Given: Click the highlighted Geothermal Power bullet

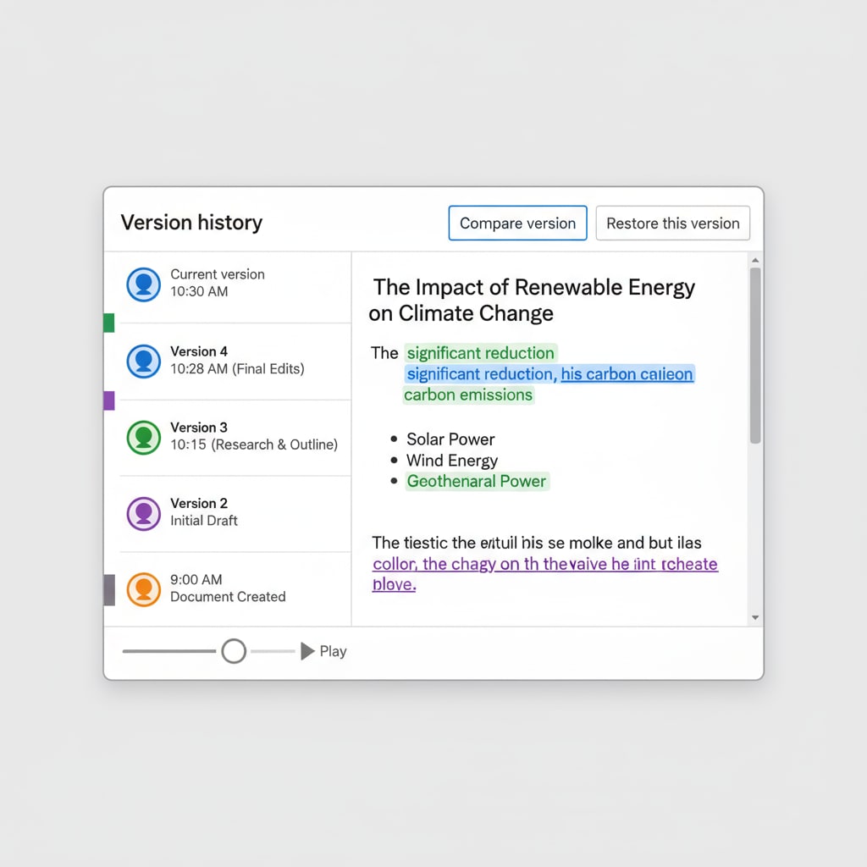Looking at the screenshot, I should coord(476,482).
